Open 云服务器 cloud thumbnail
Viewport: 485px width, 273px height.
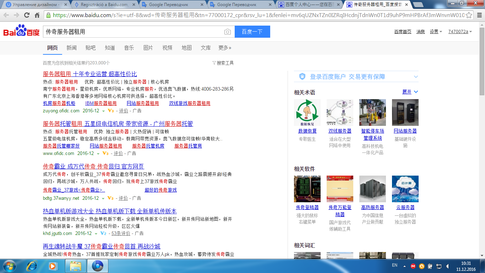405,189
